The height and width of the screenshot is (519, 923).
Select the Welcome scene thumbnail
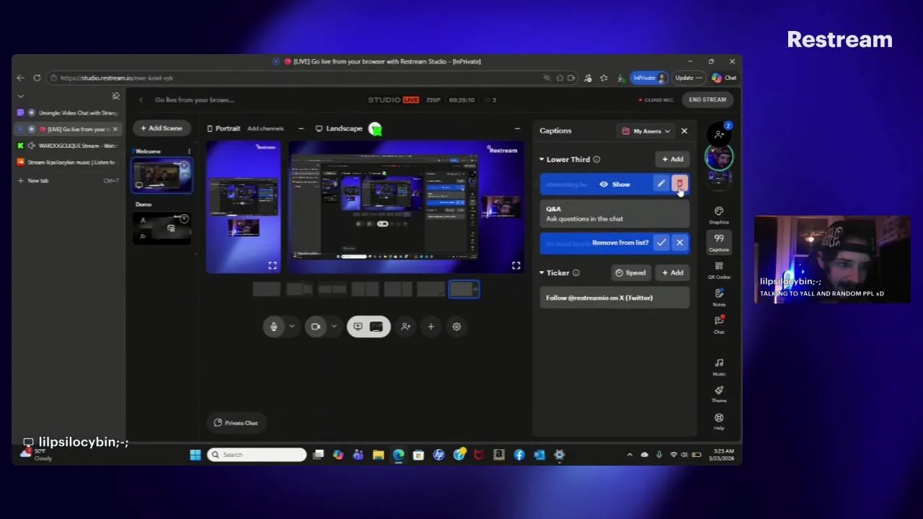(x=162, y=175)
